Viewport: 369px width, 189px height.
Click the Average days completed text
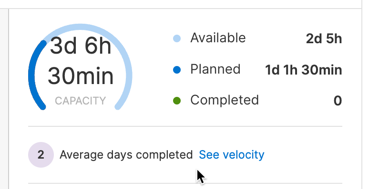click(x=126, y=155)
